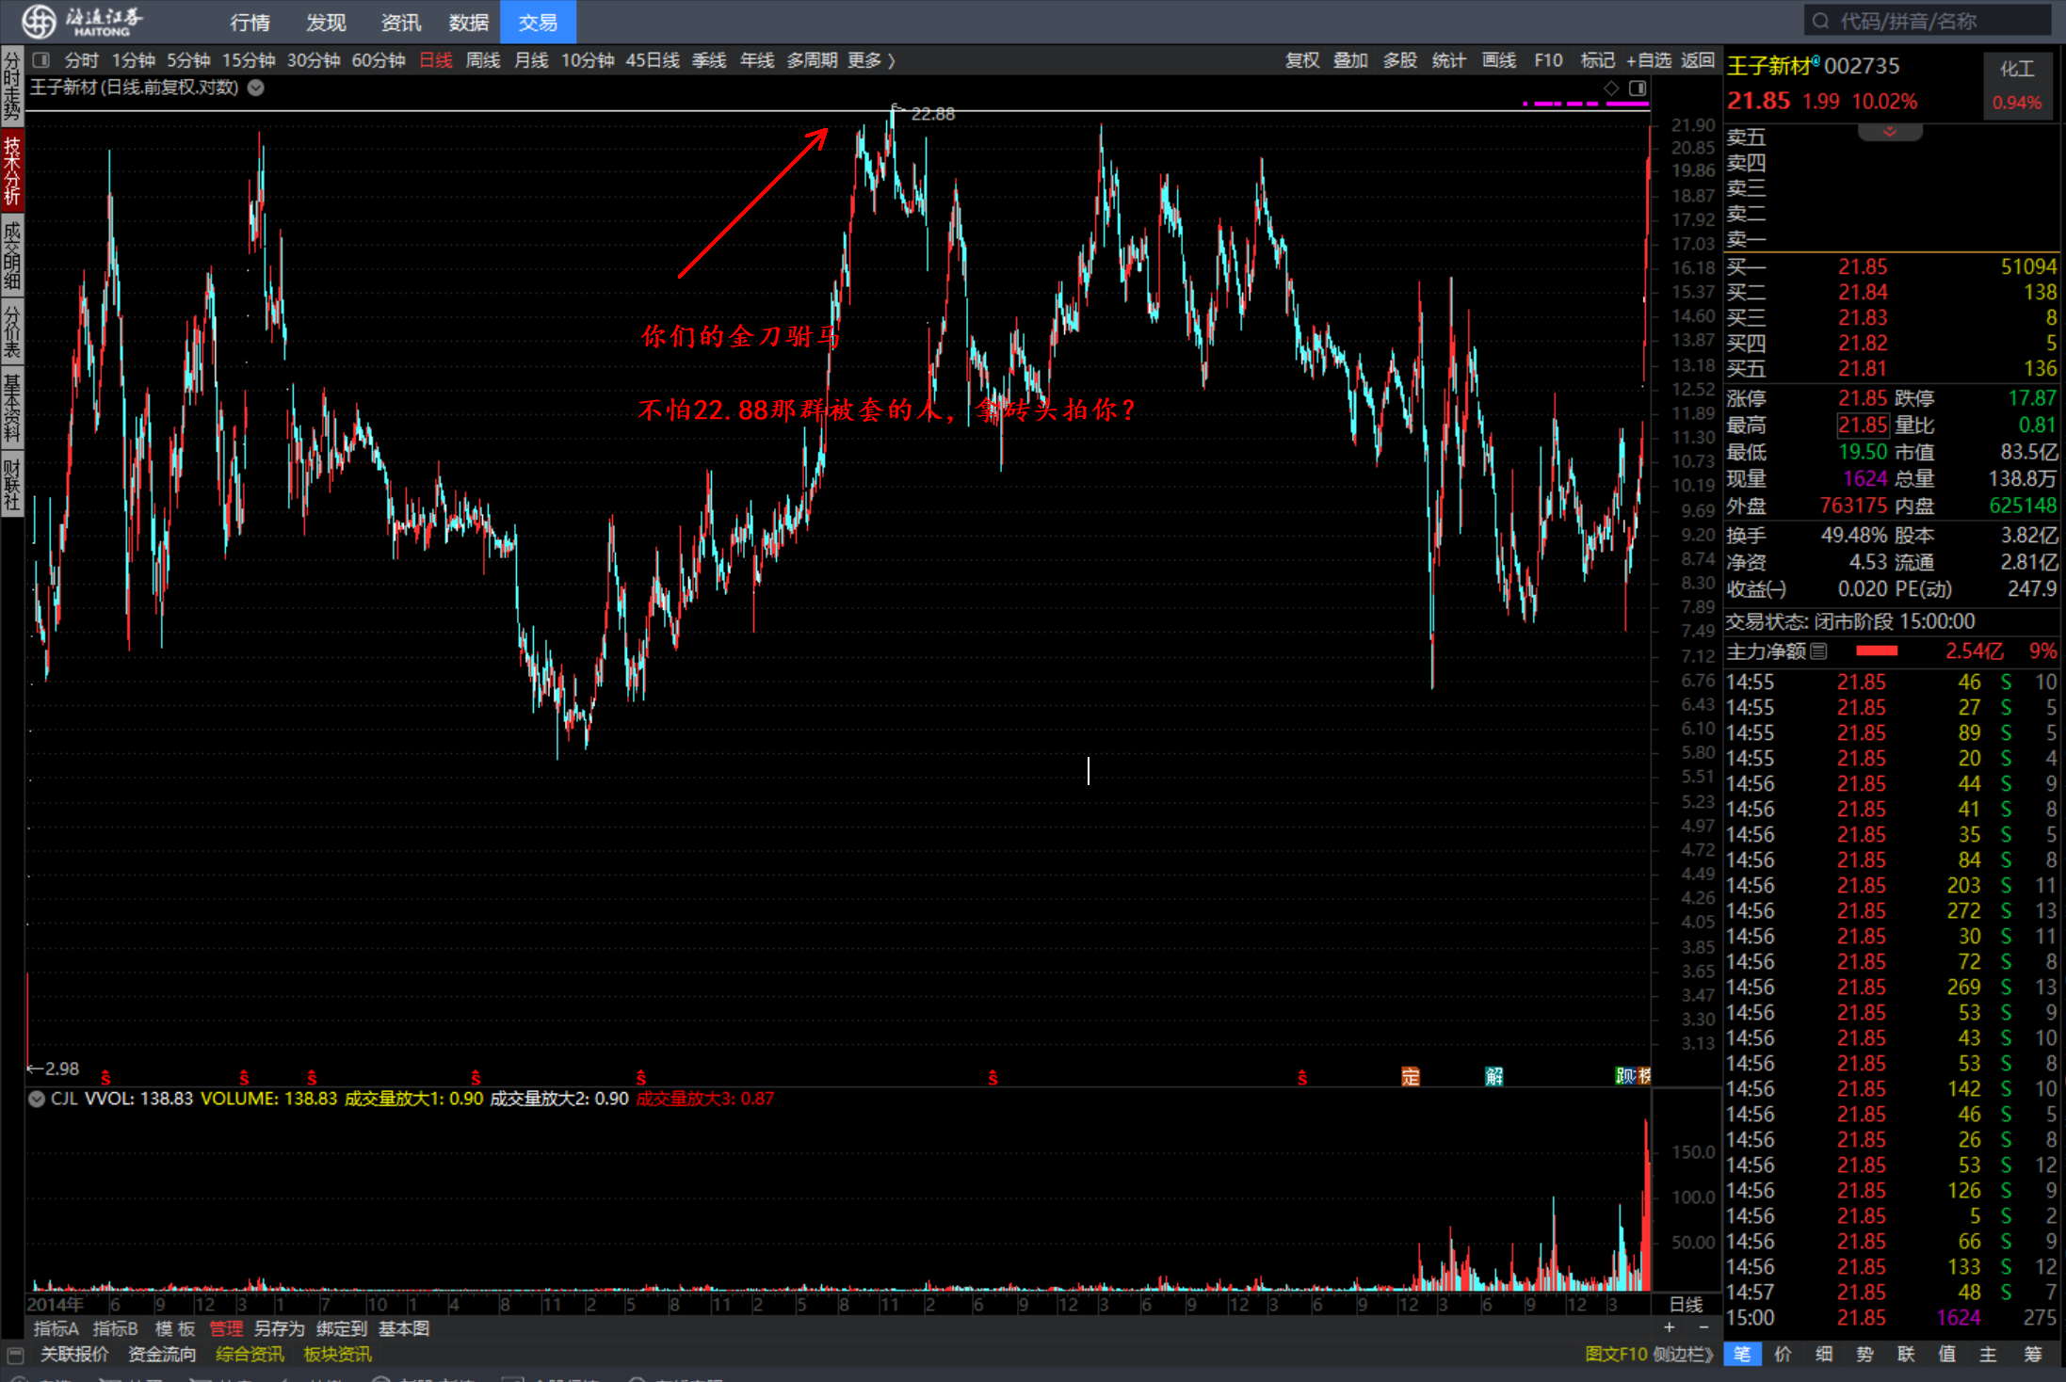Image resolution: width=2066 pixels, height=1382 pixels.
Task: Select the 指标A indicator set
Action: (56, 1328)
